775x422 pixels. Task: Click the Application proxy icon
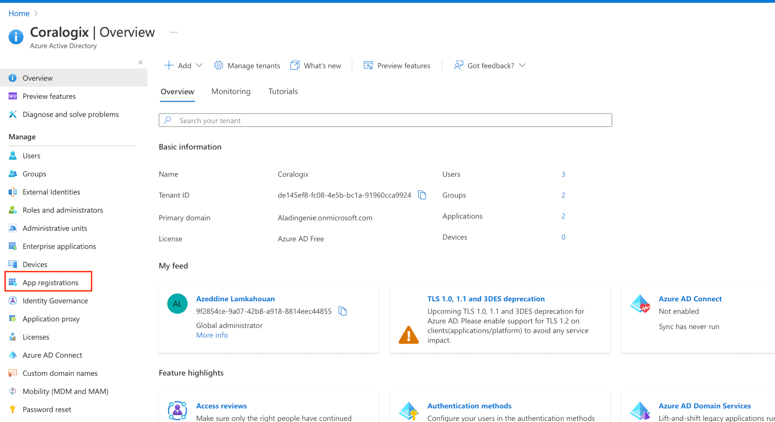12,319
